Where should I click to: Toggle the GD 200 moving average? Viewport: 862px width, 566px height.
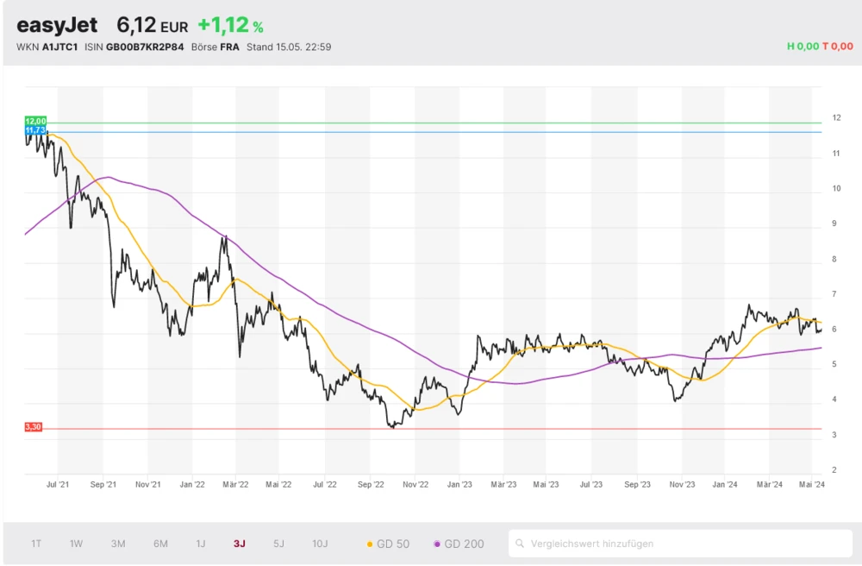[x=459, y=544]
